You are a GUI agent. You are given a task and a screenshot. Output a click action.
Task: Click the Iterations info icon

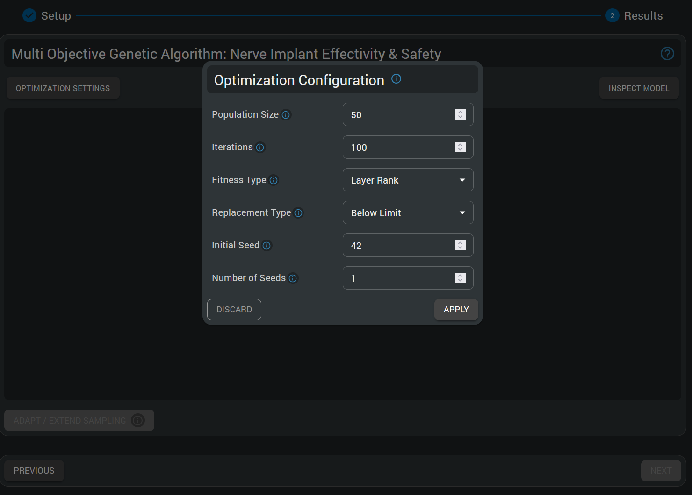tap(260, 147)
